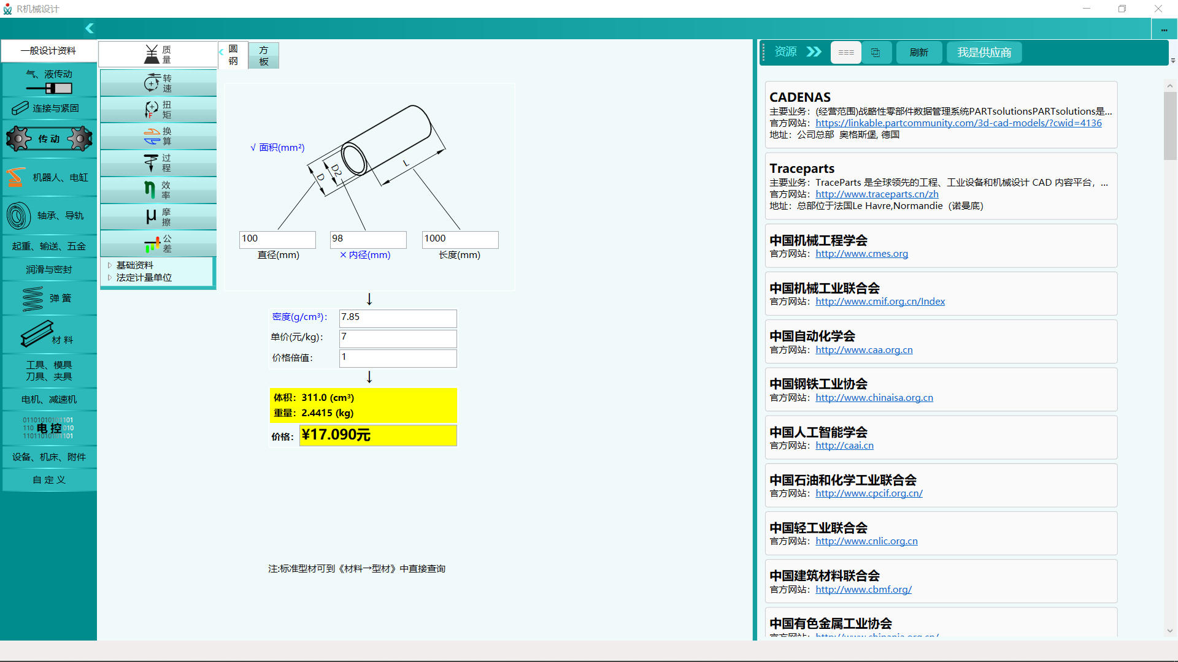Toggle the 面积(mm²) checkmark option

[277, 148]
